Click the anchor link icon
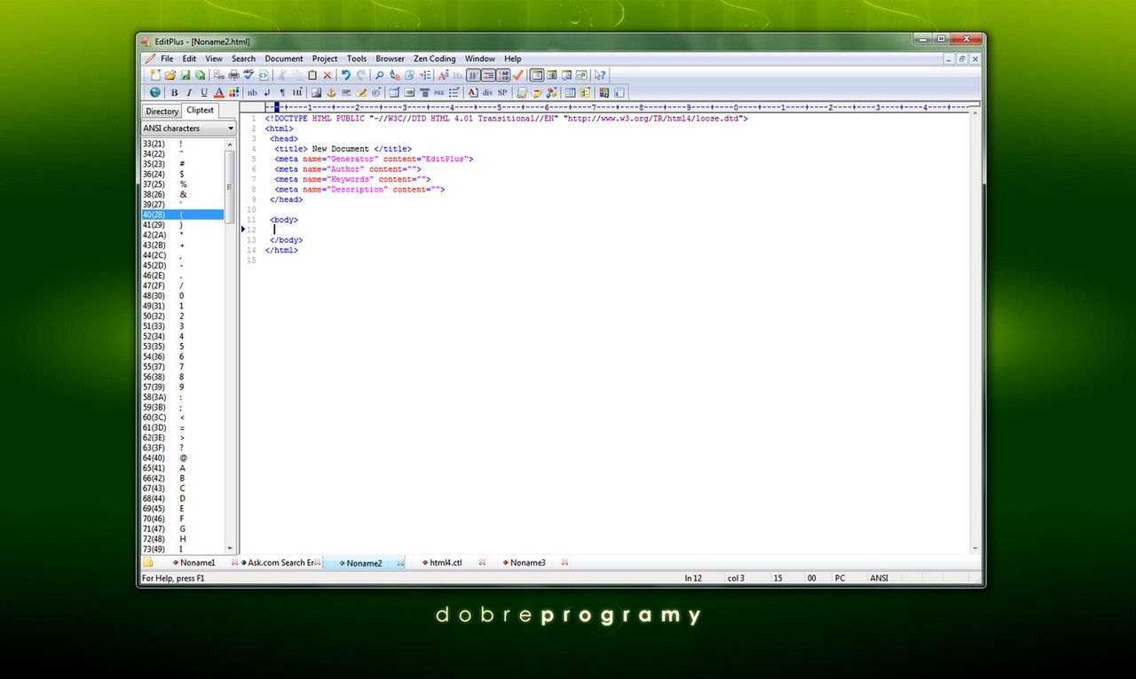The height and width of the screenshot is (679, 1136). [331, 92]
